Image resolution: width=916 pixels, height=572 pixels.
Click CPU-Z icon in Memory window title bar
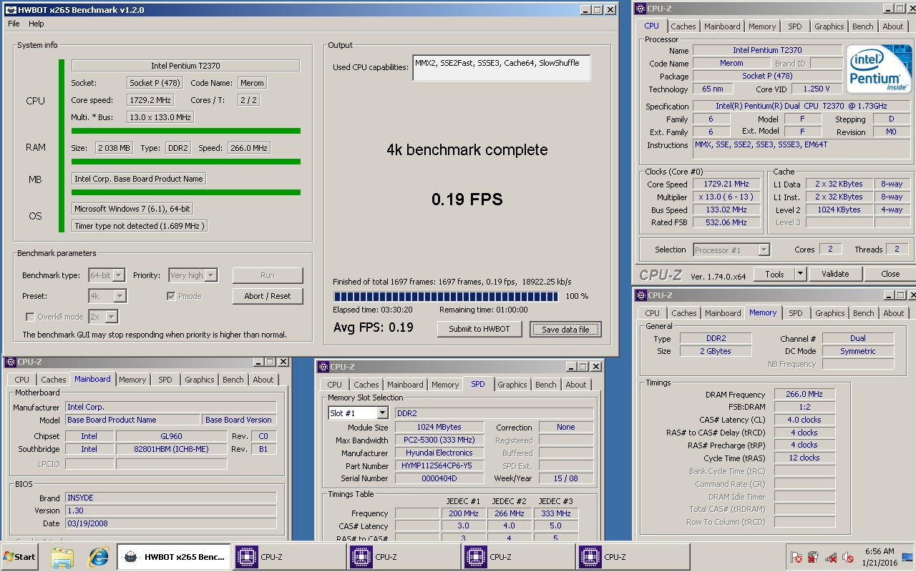640,295
